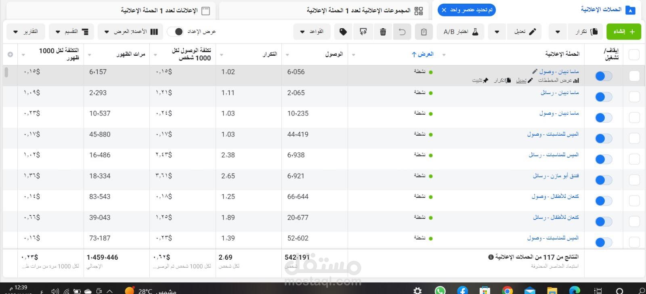The image size is (646, 294).
Task: Click عرض المخططات view charts link
Action: click(x=559, y=80)
